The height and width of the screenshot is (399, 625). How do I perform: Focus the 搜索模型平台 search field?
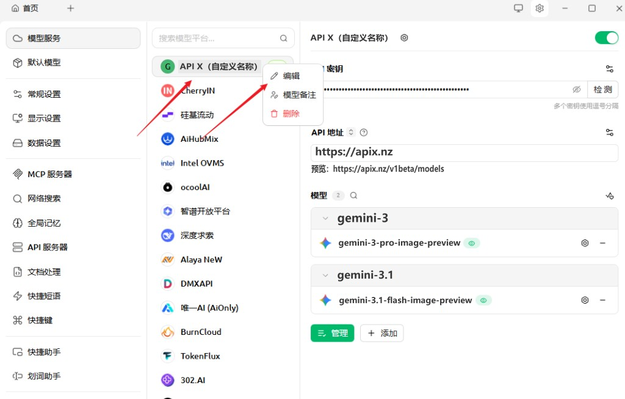[223, 38]
